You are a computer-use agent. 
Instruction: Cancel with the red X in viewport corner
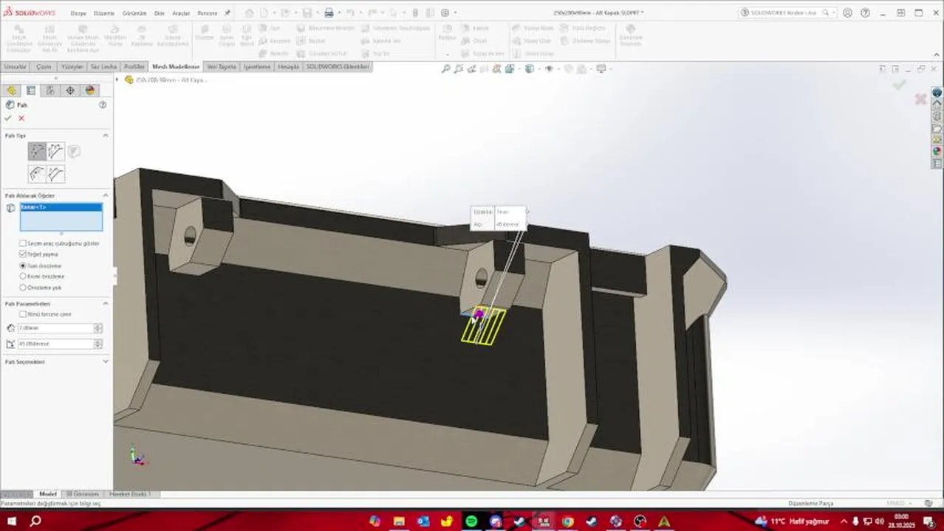pos(920,99)
